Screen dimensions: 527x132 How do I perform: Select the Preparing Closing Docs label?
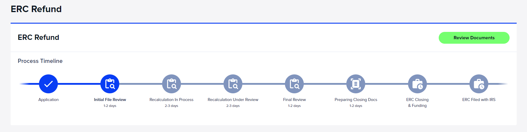tap(356, 100)
